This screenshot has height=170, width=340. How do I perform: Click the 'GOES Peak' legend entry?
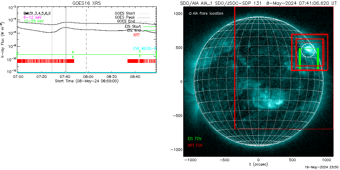(x=133, y=17)
